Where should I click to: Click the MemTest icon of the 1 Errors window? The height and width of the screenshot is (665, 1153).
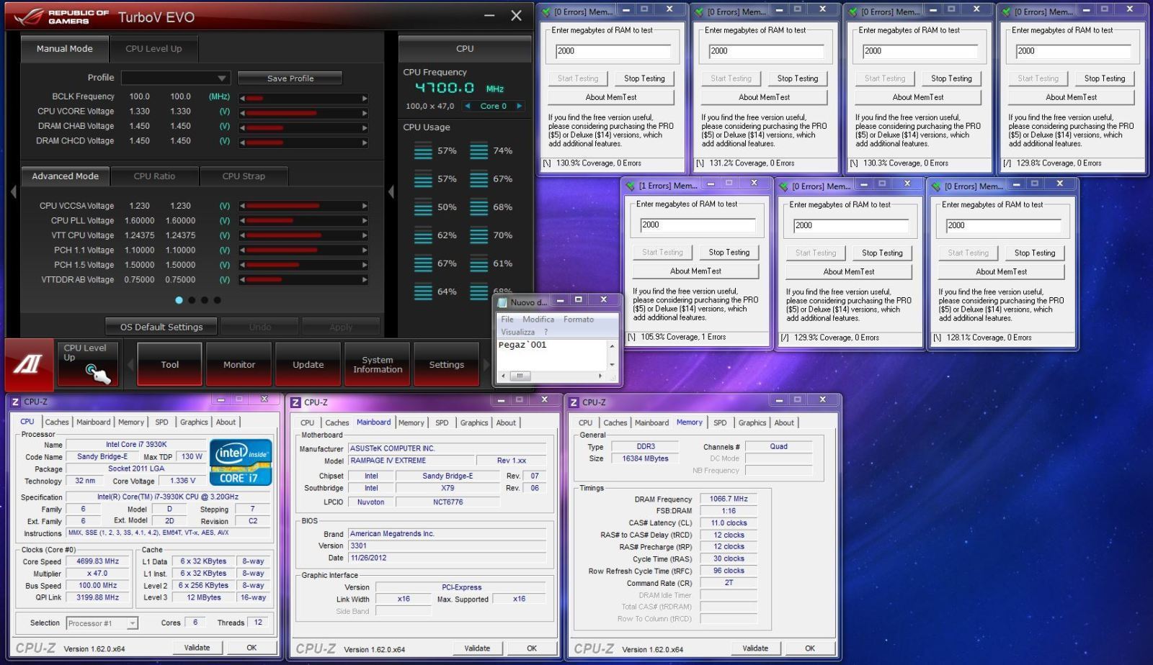pos(631,186)
